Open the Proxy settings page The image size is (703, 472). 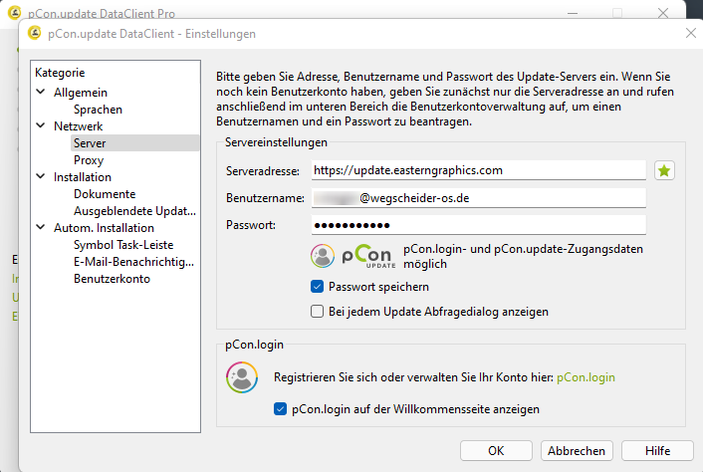click(89, 160)
